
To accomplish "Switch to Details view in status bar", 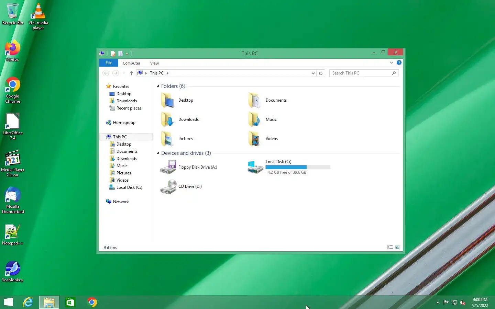I will [390, 247].
